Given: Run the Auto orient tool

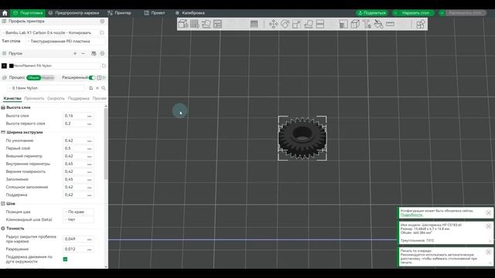Looking at the screenshot, I should (x=207, y=24).
